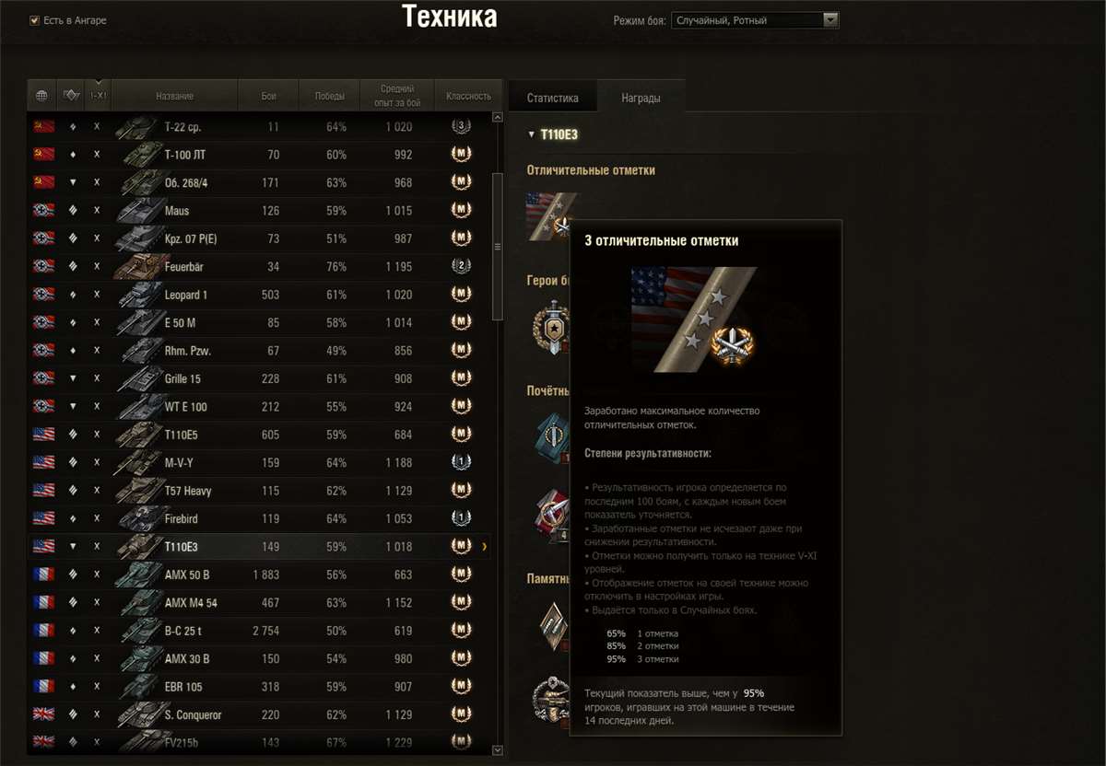
Task: Sort by 'Победы' column header
Action: pos(329,96)
